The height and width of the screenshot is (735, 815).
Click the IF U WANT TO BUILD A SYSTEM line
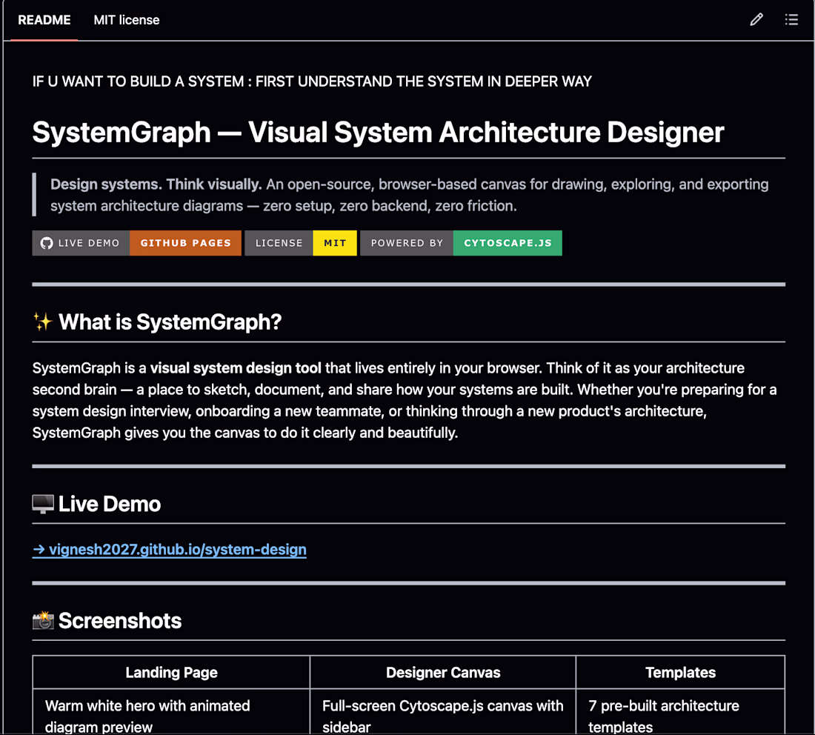pyautogui.click(x=312, y=82)
